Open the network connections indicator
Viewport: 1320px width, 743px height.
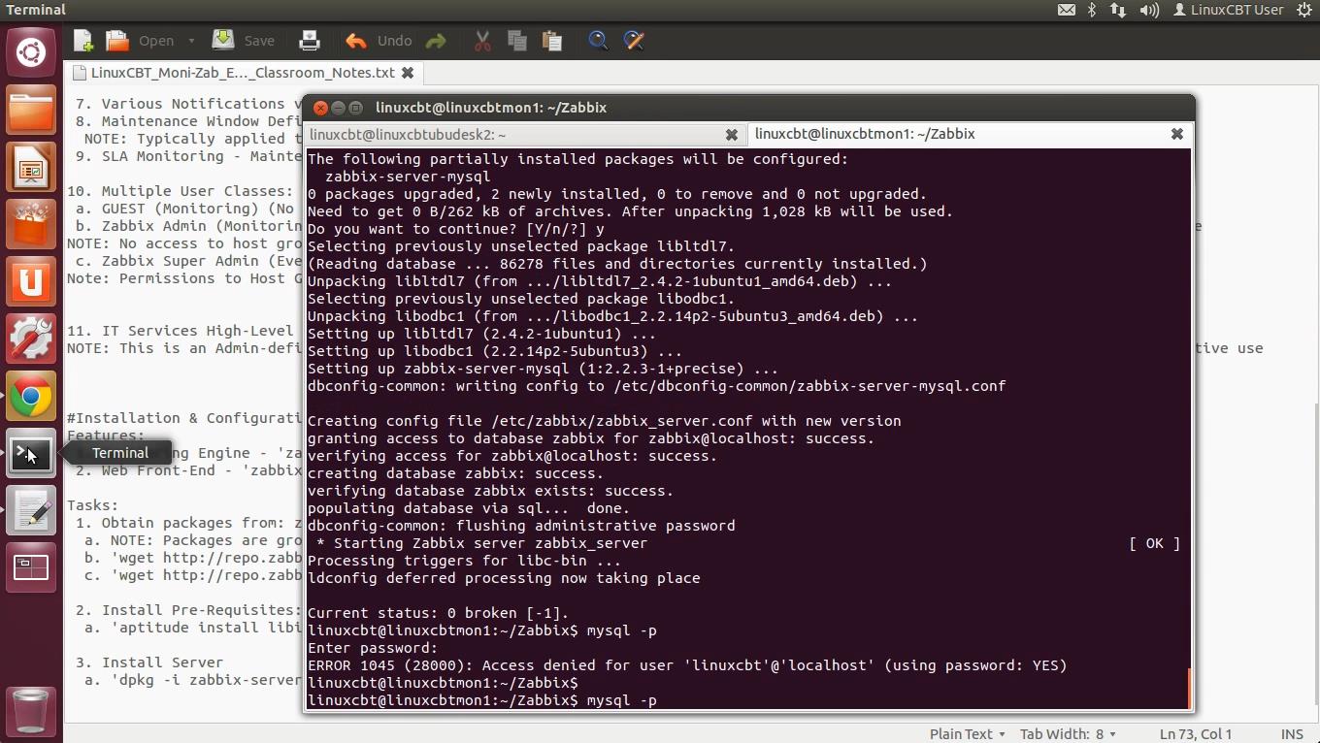point(1118,10)
